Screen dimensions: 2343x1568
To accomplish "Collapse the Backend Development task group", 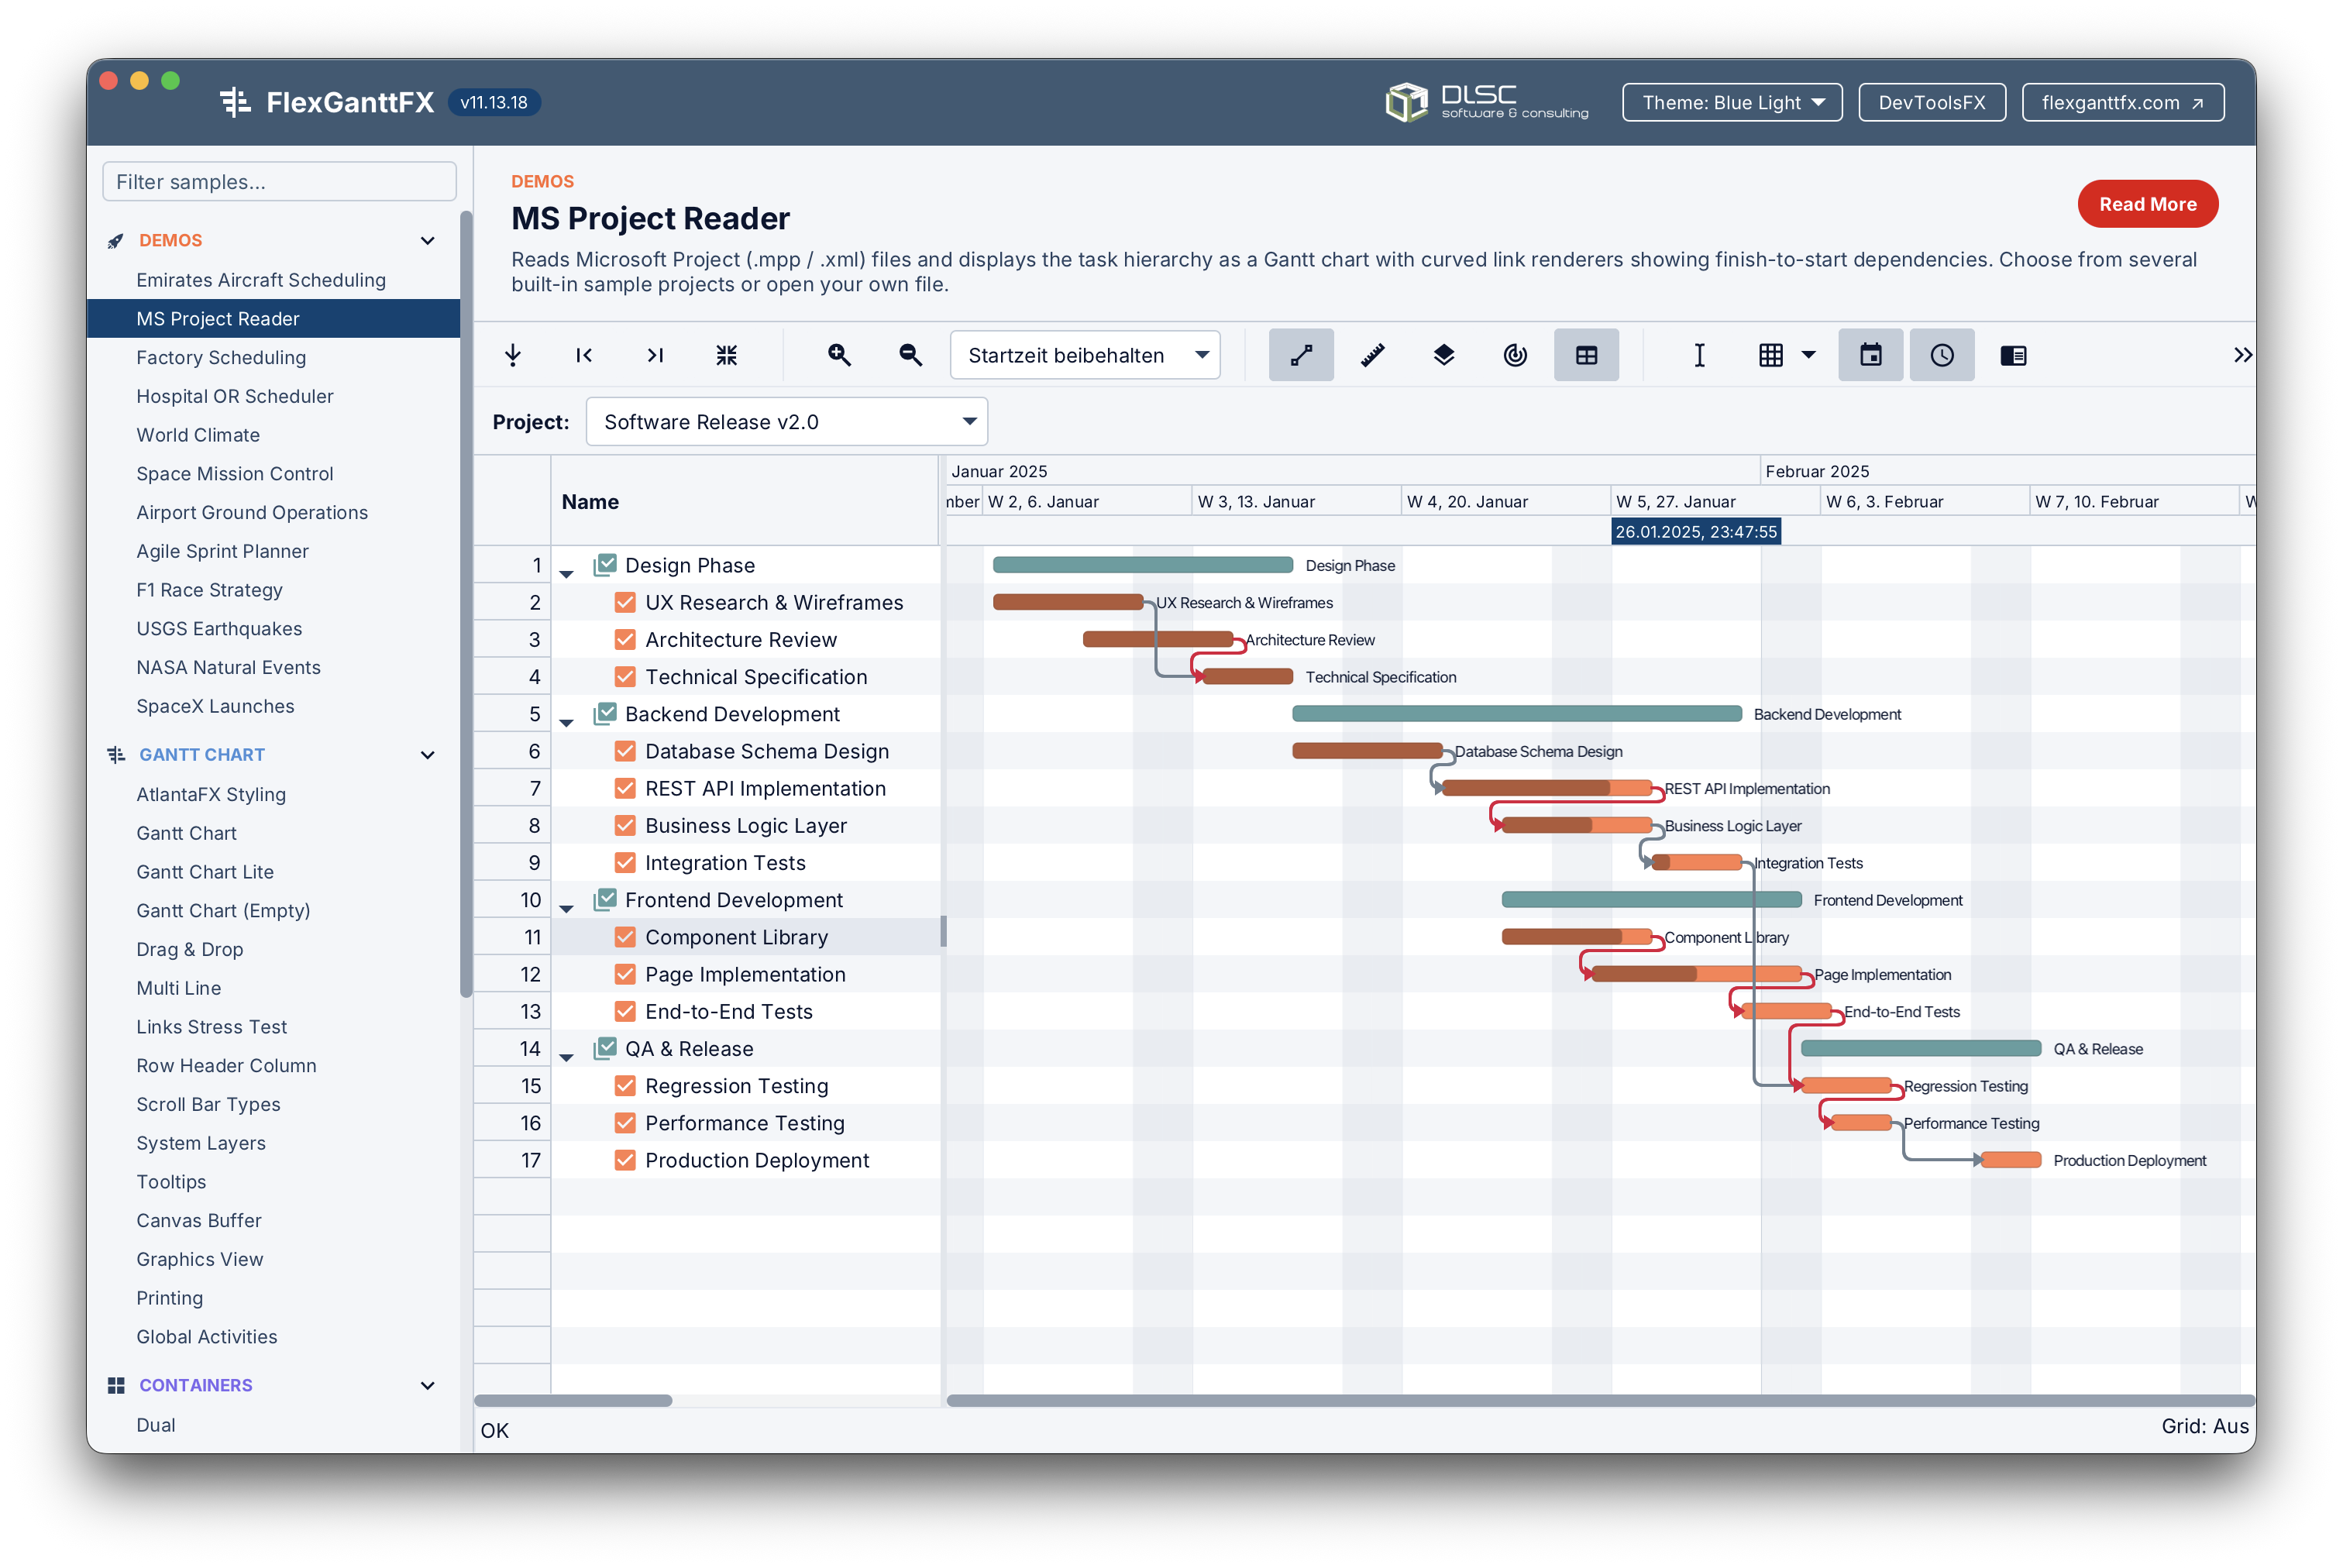I will tap(567, 722).
